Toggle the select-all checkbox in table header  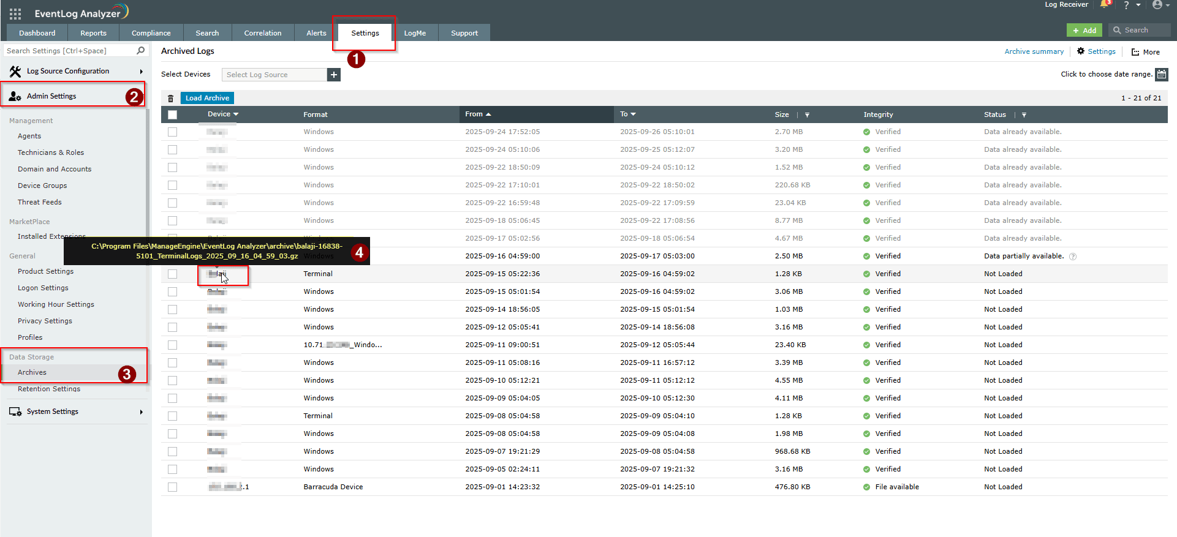coord(173,115)
